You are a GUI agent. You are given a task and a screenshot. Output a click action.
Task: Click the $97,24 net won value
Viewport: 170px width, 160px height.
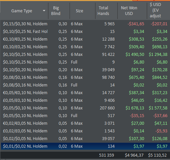[x=138, y=70]
